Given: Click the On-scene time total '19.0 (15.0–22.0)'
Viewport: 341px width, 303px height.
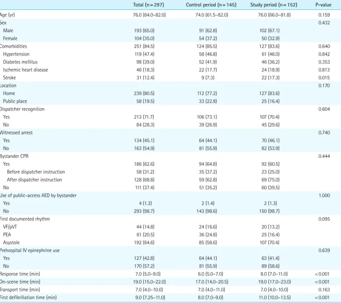Looking at the screenshot, I should point(150,282).
